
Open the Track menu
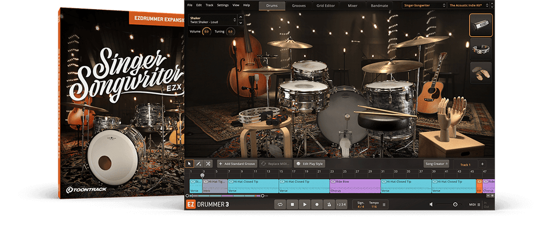[x=209, y=5]
